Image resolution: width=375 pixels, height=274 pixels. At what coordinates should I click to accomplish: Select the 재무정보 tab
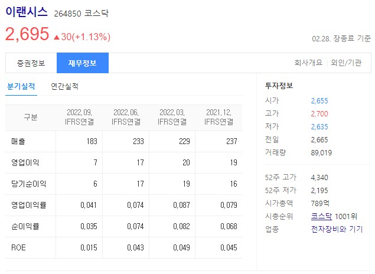tap(83, 63)
